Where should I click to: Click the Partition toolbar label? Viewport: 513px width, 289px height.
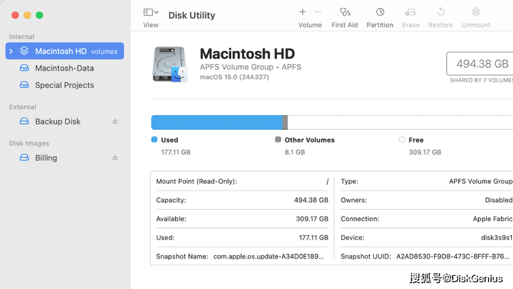point(380,25)
